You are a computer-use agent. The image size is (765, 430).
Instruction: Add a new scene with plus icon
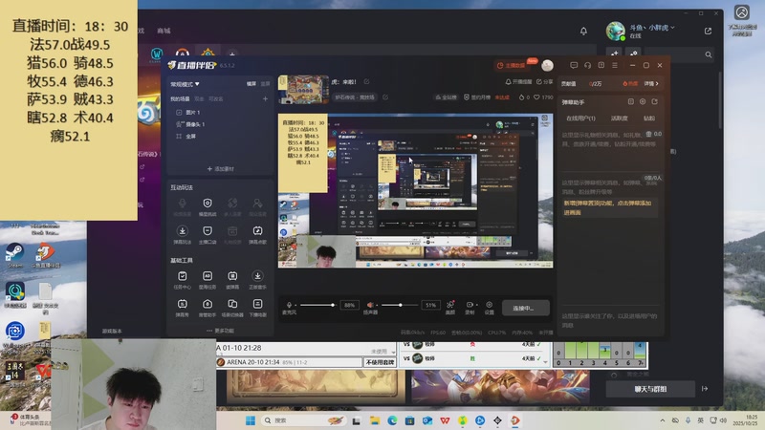265,99
